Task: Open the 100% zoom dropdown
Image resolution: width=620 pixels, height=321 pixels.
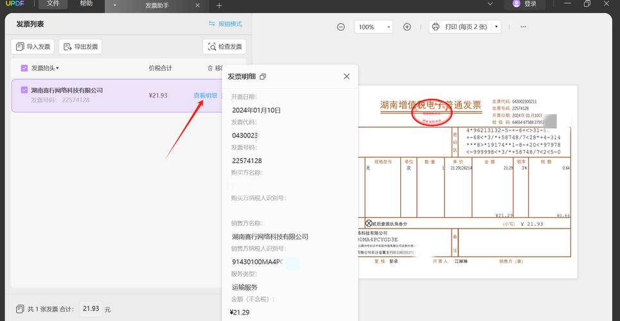Action: coord(373,27)
